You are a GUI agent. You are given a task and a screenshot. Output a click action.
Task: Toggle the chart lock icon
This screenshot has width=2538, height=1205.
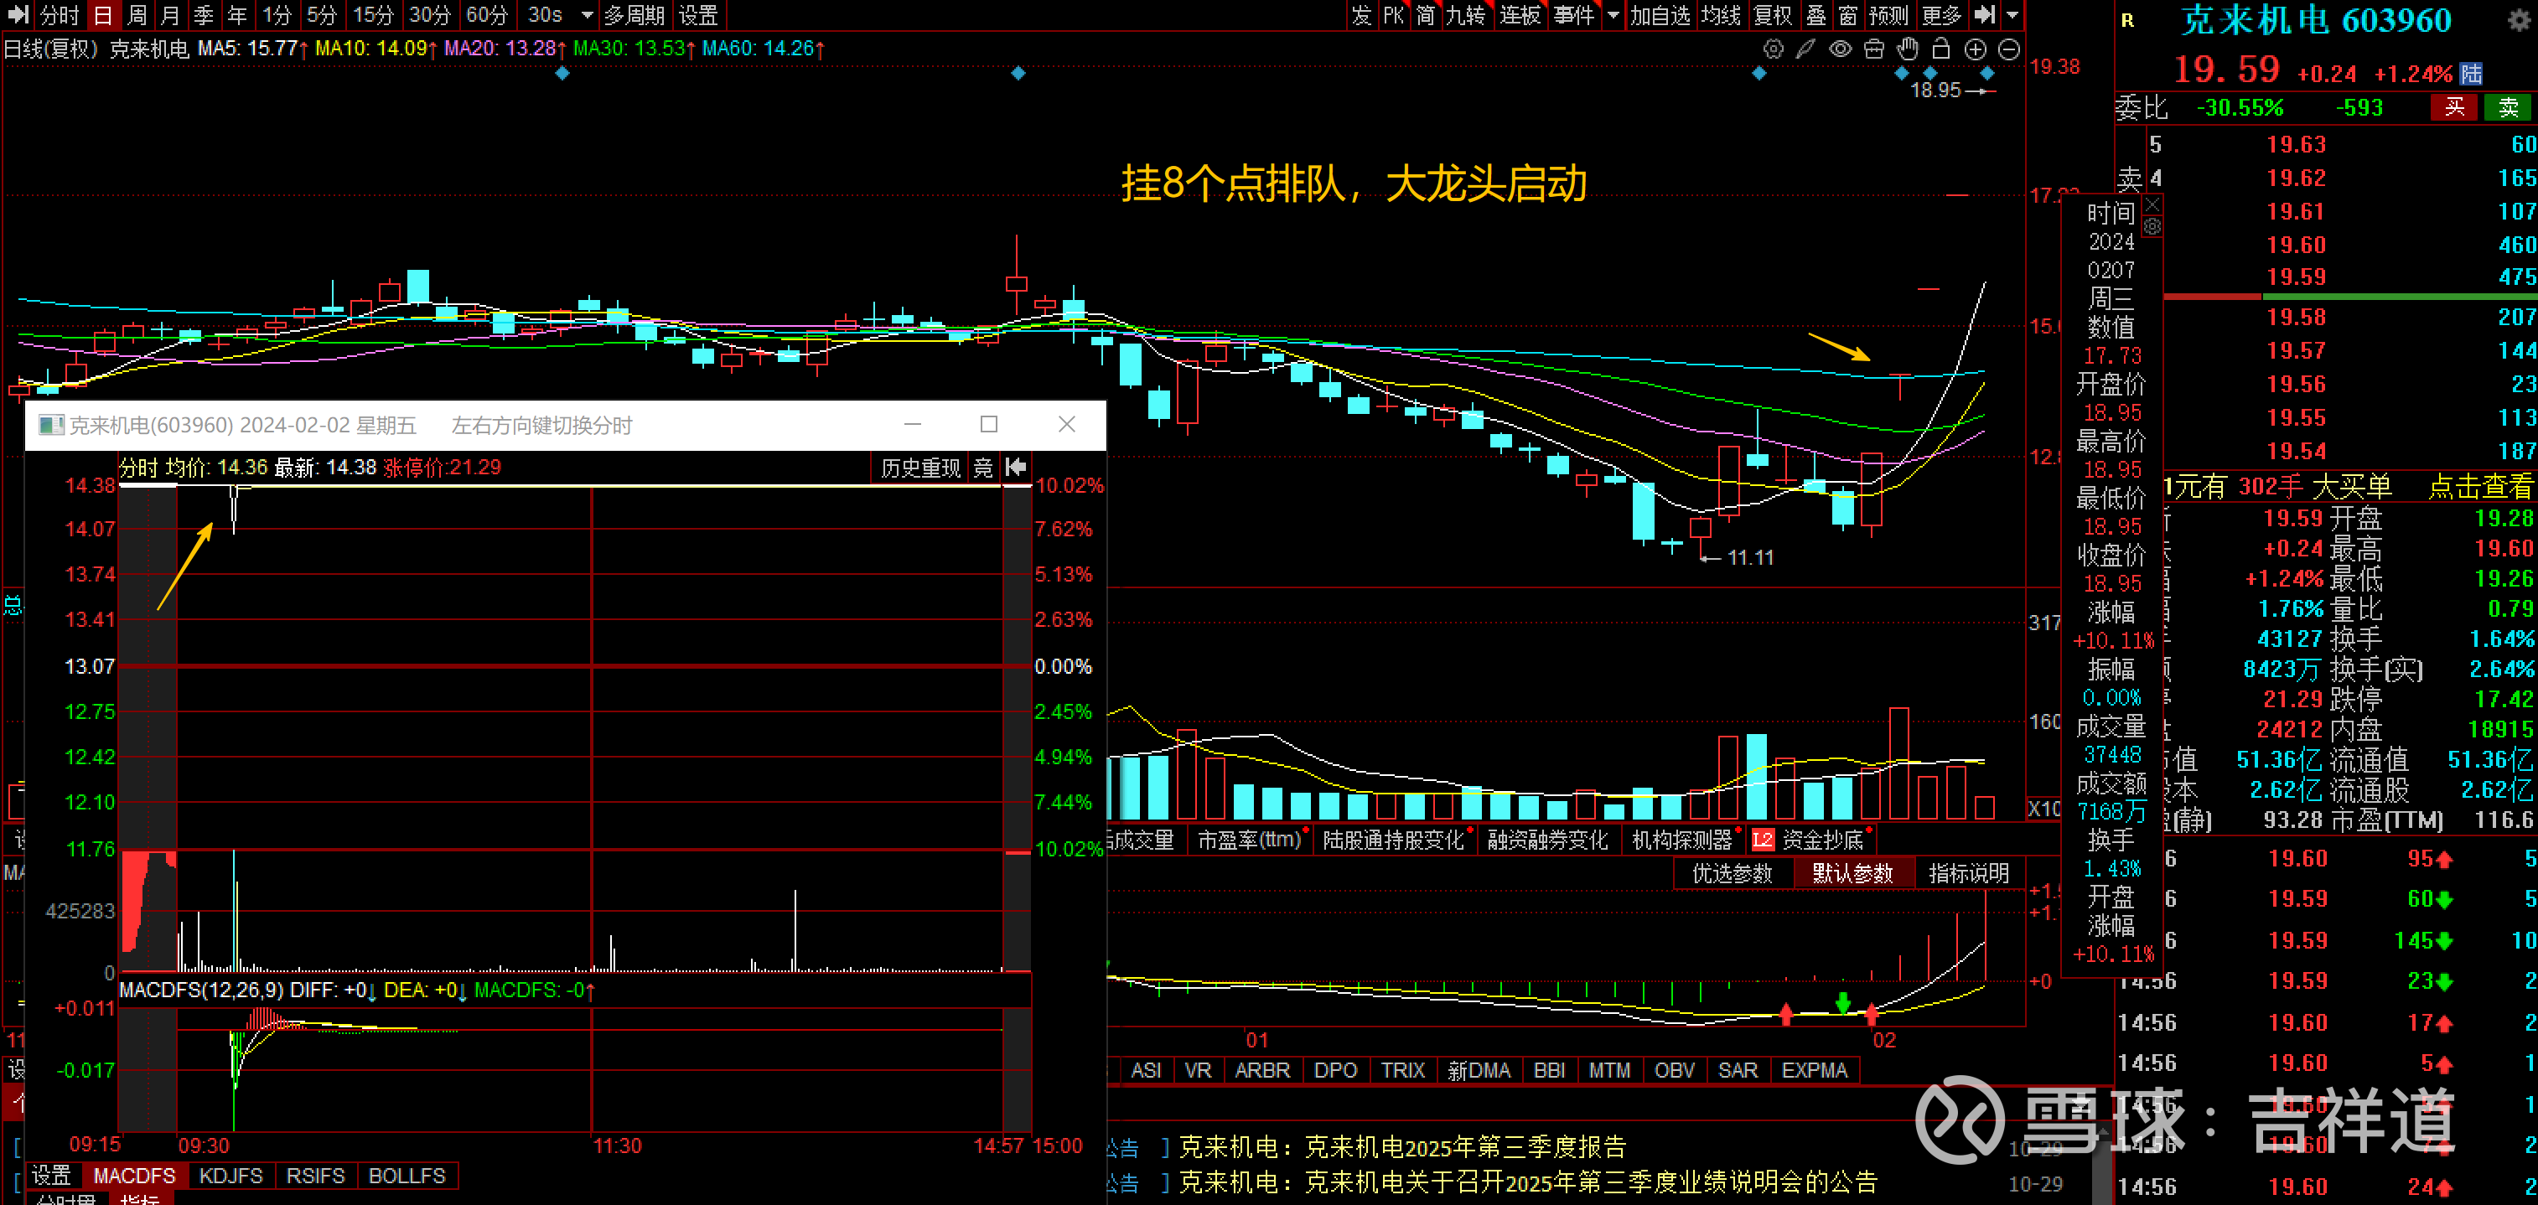(x=1941, y=49)
